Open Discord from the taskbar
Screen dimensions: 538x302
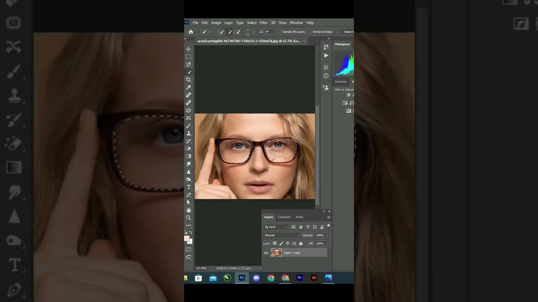tap(256, 278)
